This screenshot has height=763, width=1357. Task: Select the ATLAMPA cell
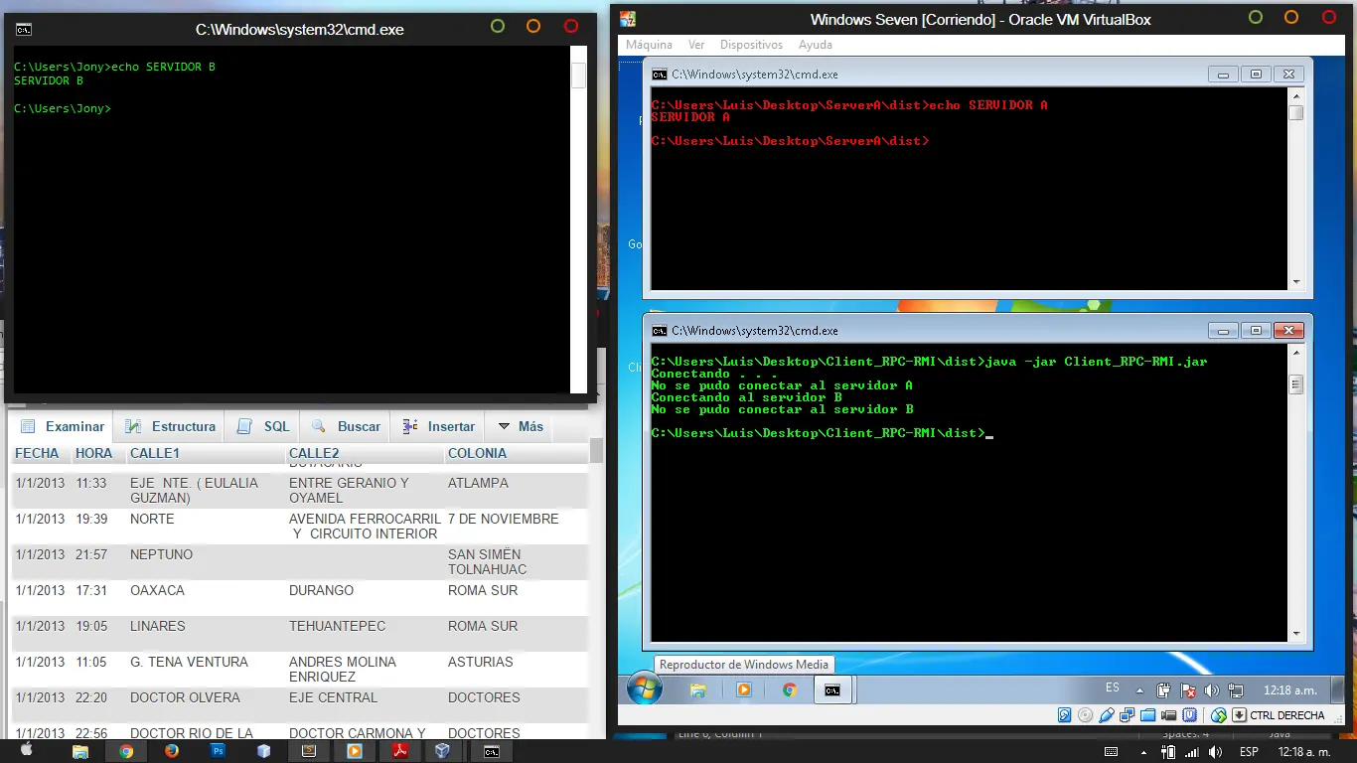[478, 483]
